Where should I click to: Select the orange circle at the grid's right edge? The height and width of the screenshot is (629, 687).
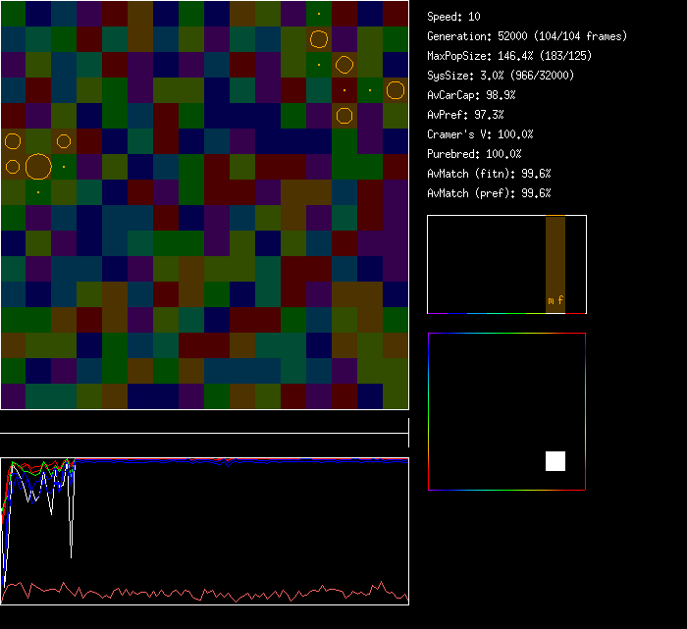click(396, 90)
